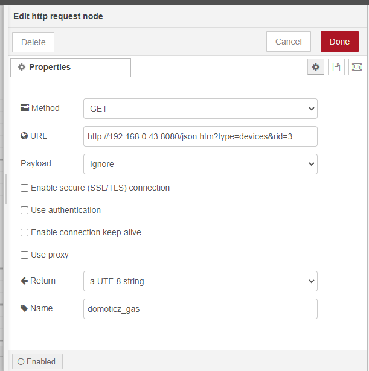Tick Enable connection keep-alive checkbox
The image size is (369, 371).
pyautogui.click(x=25, y=232)
